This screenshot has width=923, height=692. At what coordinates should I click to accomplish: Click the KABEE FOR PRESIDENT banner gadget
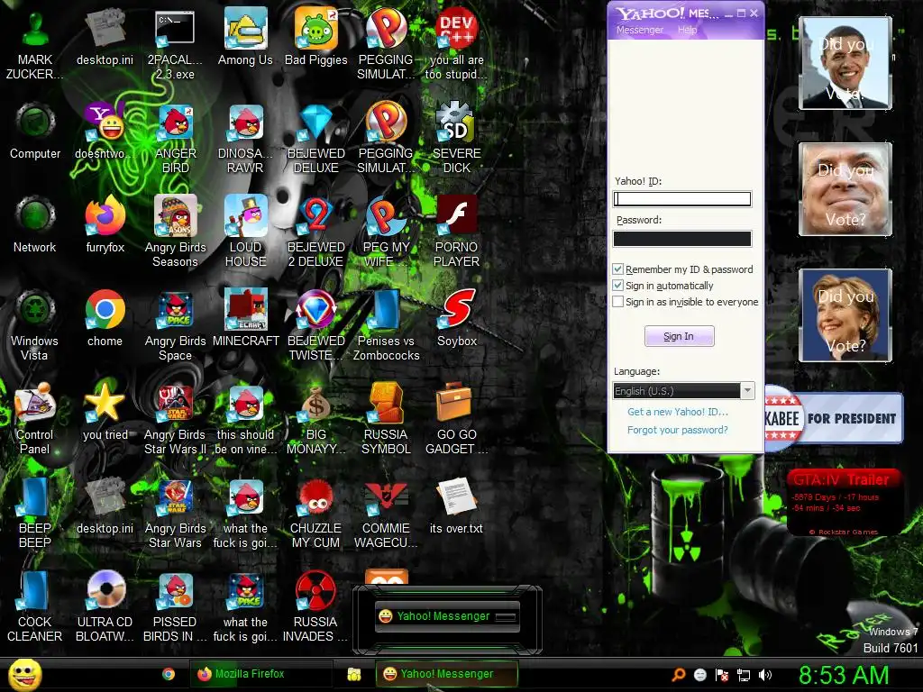point(834,418)
